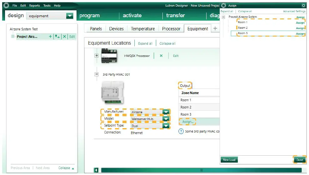The width and height of the screenshot is (309, 175).
Task: Add a new tab with plus button
Action: (215, 28)
